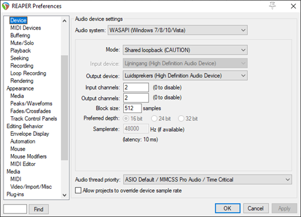Screen dimensions: 301x217
Task: Open MIDI under Media category
Action: (x=16, y=179)
